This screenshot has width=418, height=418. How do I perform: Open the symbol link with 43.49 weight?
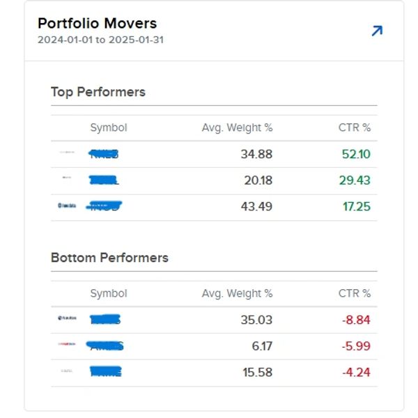click(104, 206)
